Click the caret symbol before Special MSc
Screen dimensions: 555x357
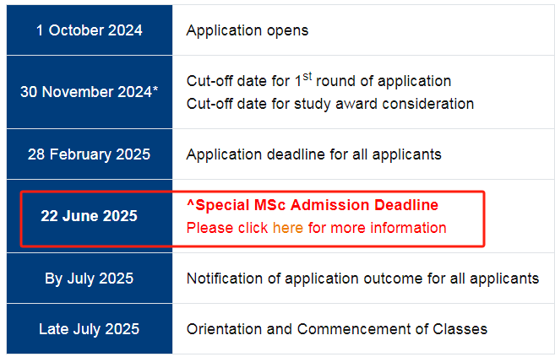coord(190,203)
